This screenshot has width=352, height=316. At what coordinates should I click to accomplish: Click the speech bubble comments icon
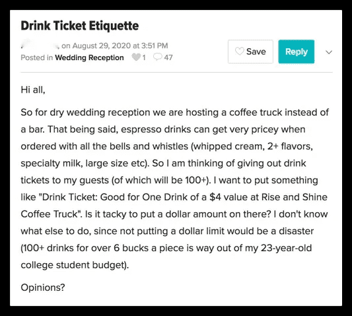tap(157, 57)
